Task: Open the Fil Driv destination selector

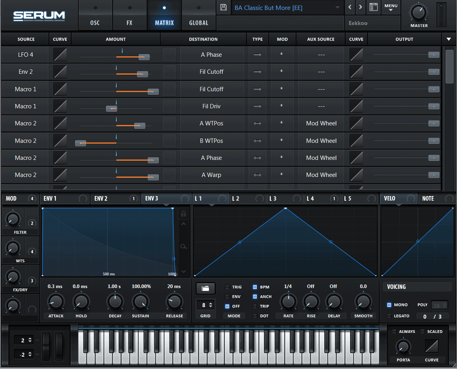Action: [211, 106]
